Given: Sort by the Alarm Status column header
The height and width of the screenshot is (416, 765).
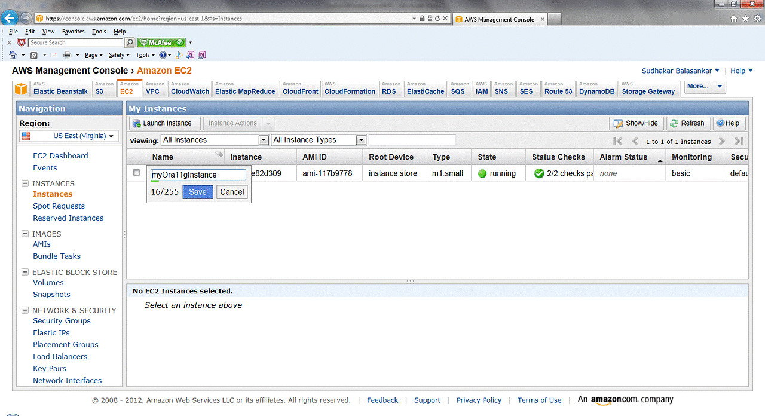Looking at the screenshot, I should pyautogui.click(x=629, y=157).
